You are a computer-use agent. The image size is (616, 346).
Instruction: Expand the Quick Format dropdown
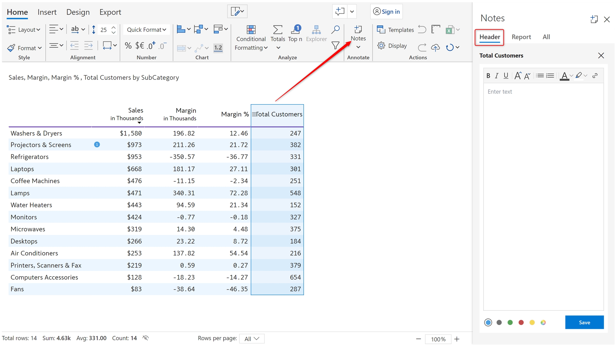point(146,30)
